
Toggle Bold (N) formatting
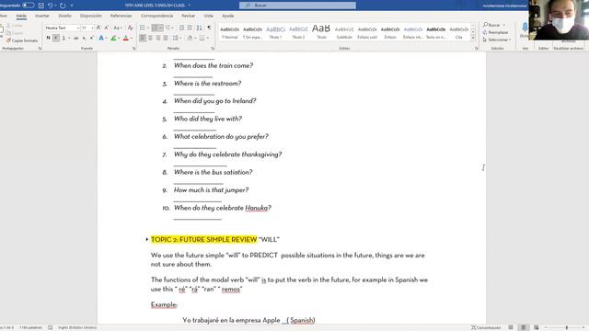[x=48, y=38]
